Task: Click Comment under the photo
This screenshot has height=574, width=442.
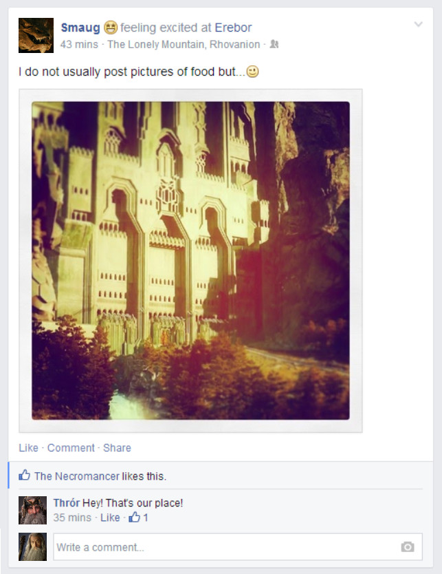Action: [71, 447]
